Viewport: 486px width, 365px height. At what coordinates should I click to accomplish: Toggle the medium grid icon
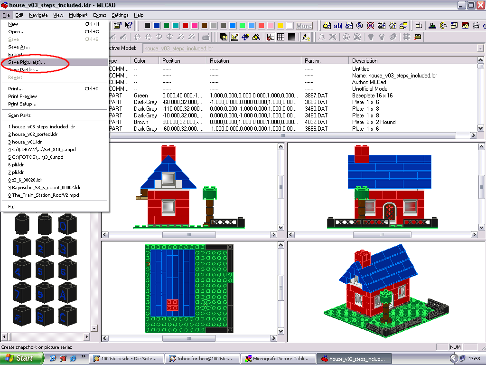[281, 37]
